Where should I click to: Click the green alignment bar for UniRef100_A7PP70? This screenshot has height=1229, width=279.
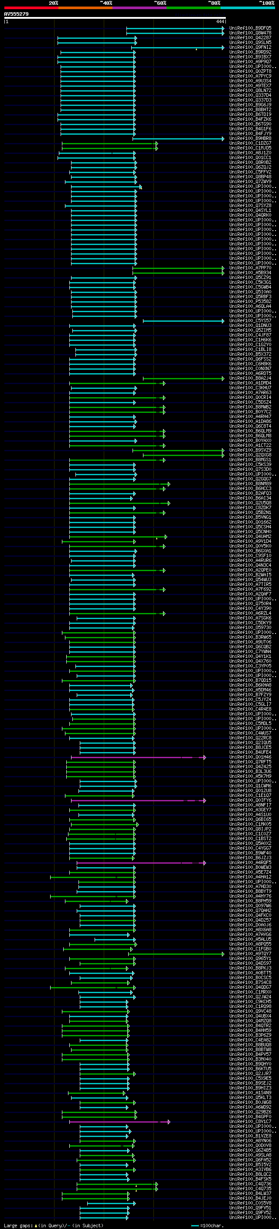178,268
